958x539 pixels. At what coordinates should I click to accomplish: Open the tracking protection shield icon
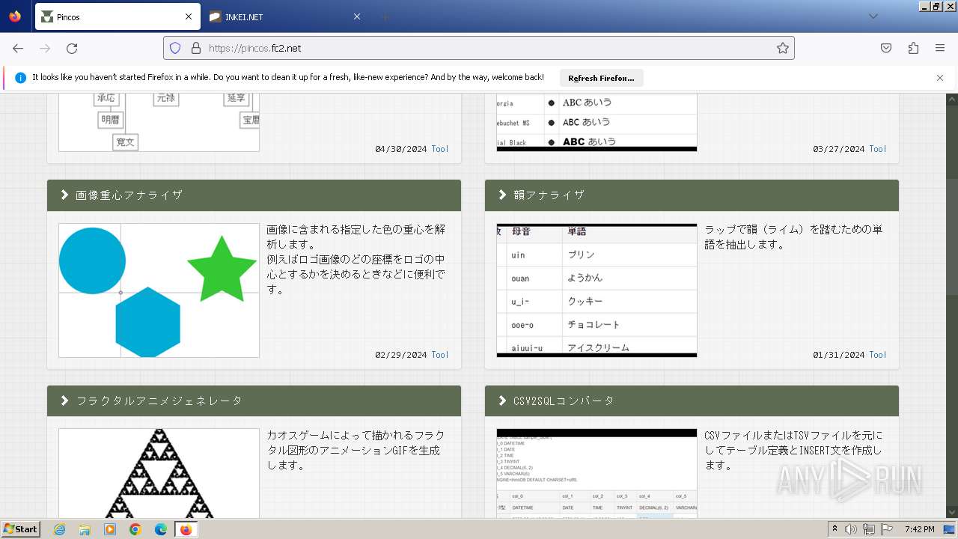pos(175,48)
